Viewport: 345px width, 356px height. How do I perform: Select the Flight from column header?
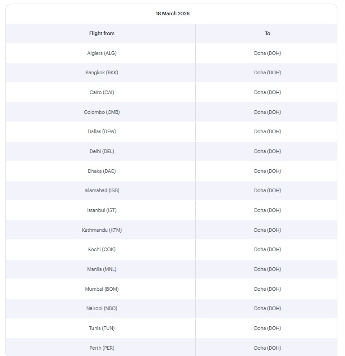(101, 33)
